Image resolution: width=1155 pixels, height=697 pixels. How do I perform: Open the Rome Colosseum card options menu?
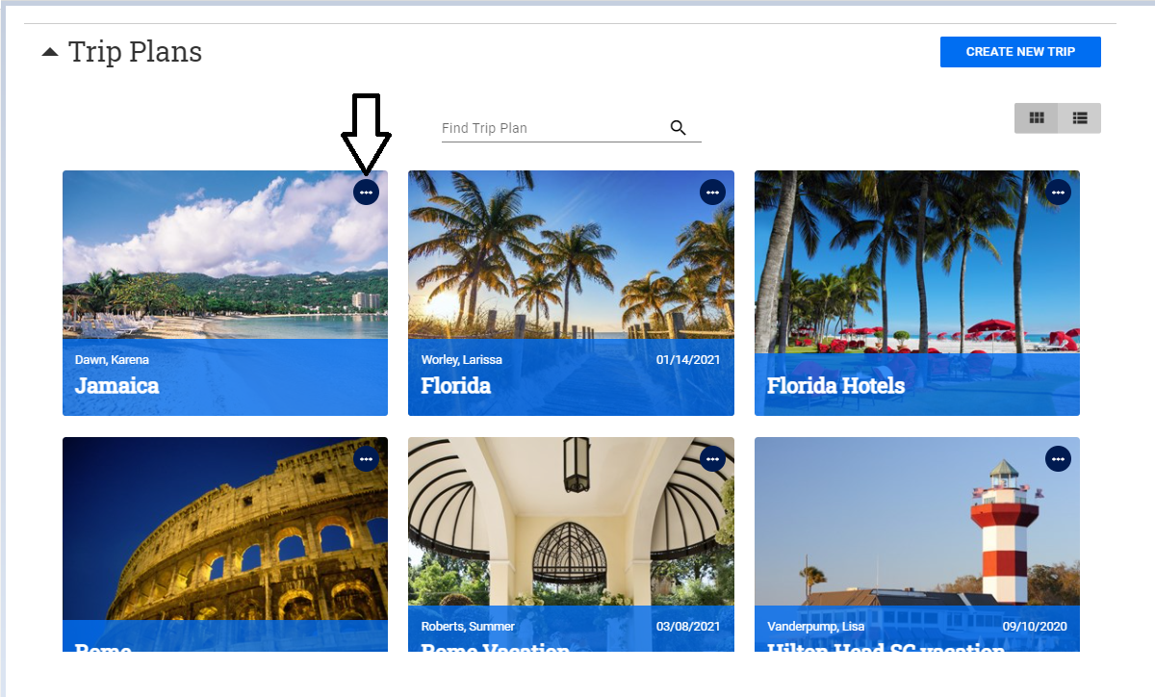click(366, 459)
